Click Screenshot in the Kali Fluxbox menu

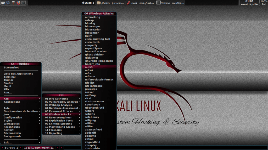21,67
